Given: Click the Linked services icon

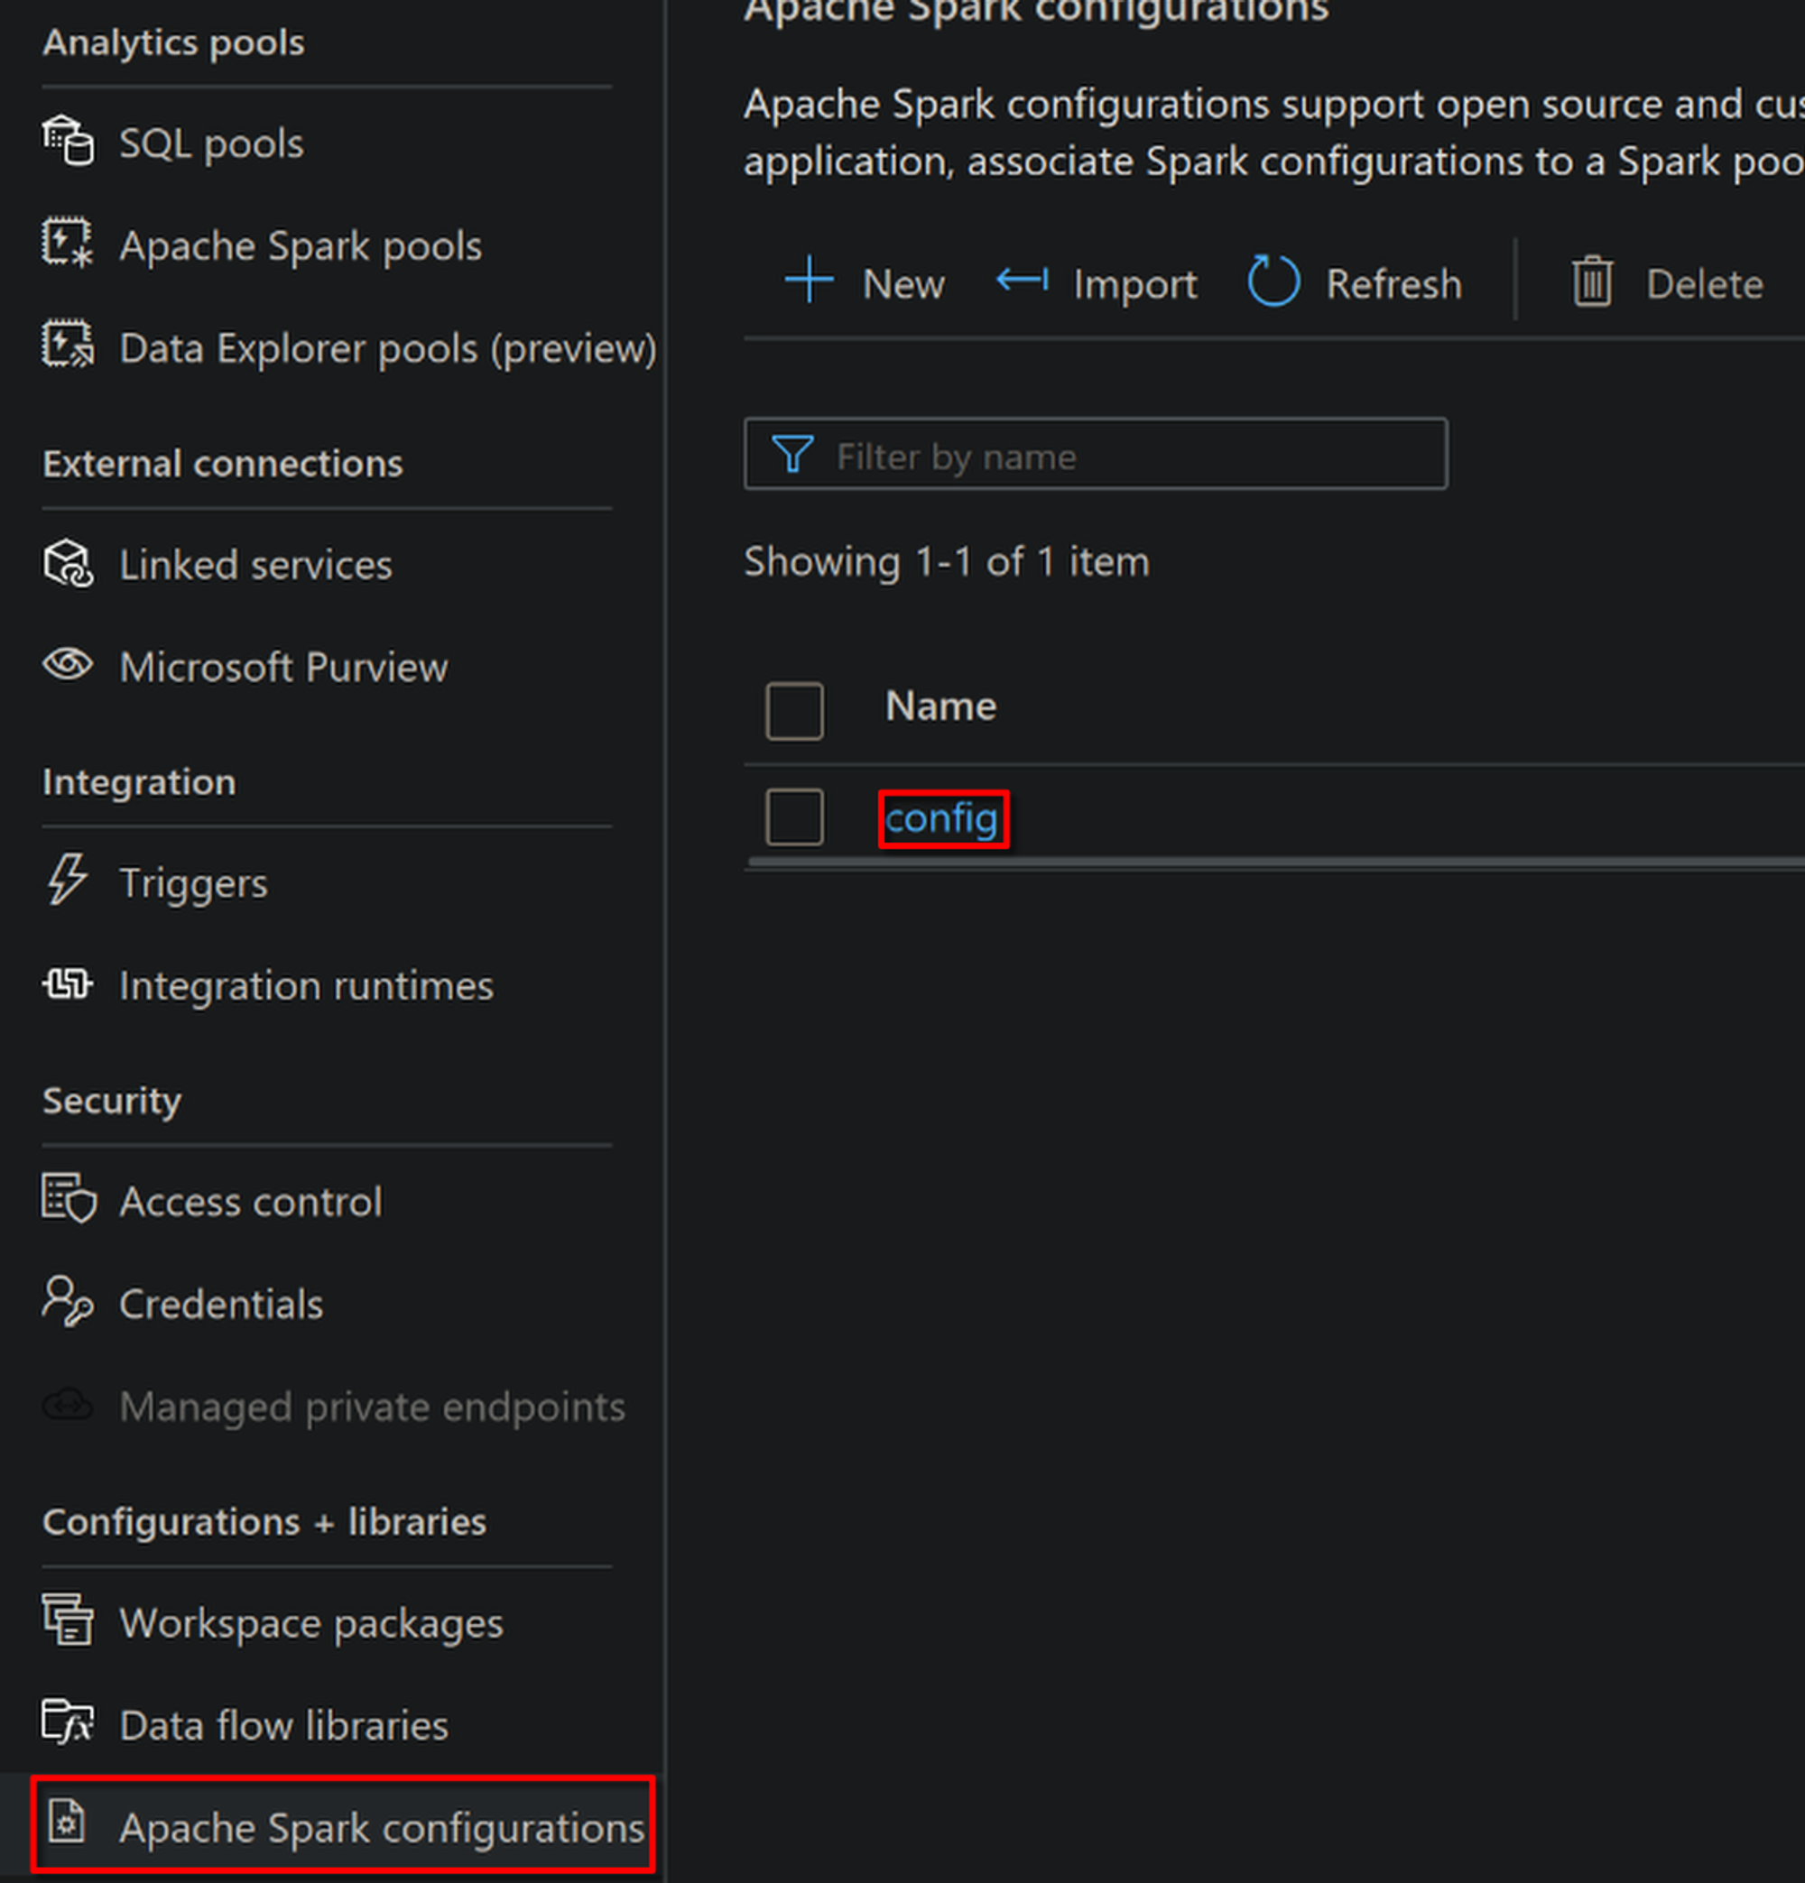Looking at the screenshot, I should pos(68,563).
